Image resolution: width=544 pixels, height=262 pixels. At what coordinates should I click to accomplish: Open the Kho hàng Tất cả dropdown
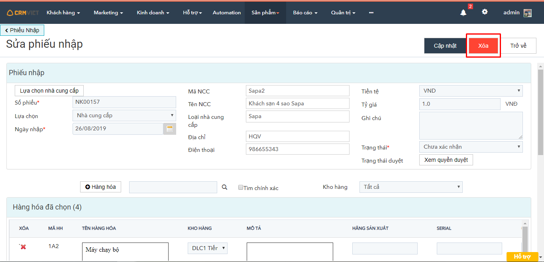[410, 187]
